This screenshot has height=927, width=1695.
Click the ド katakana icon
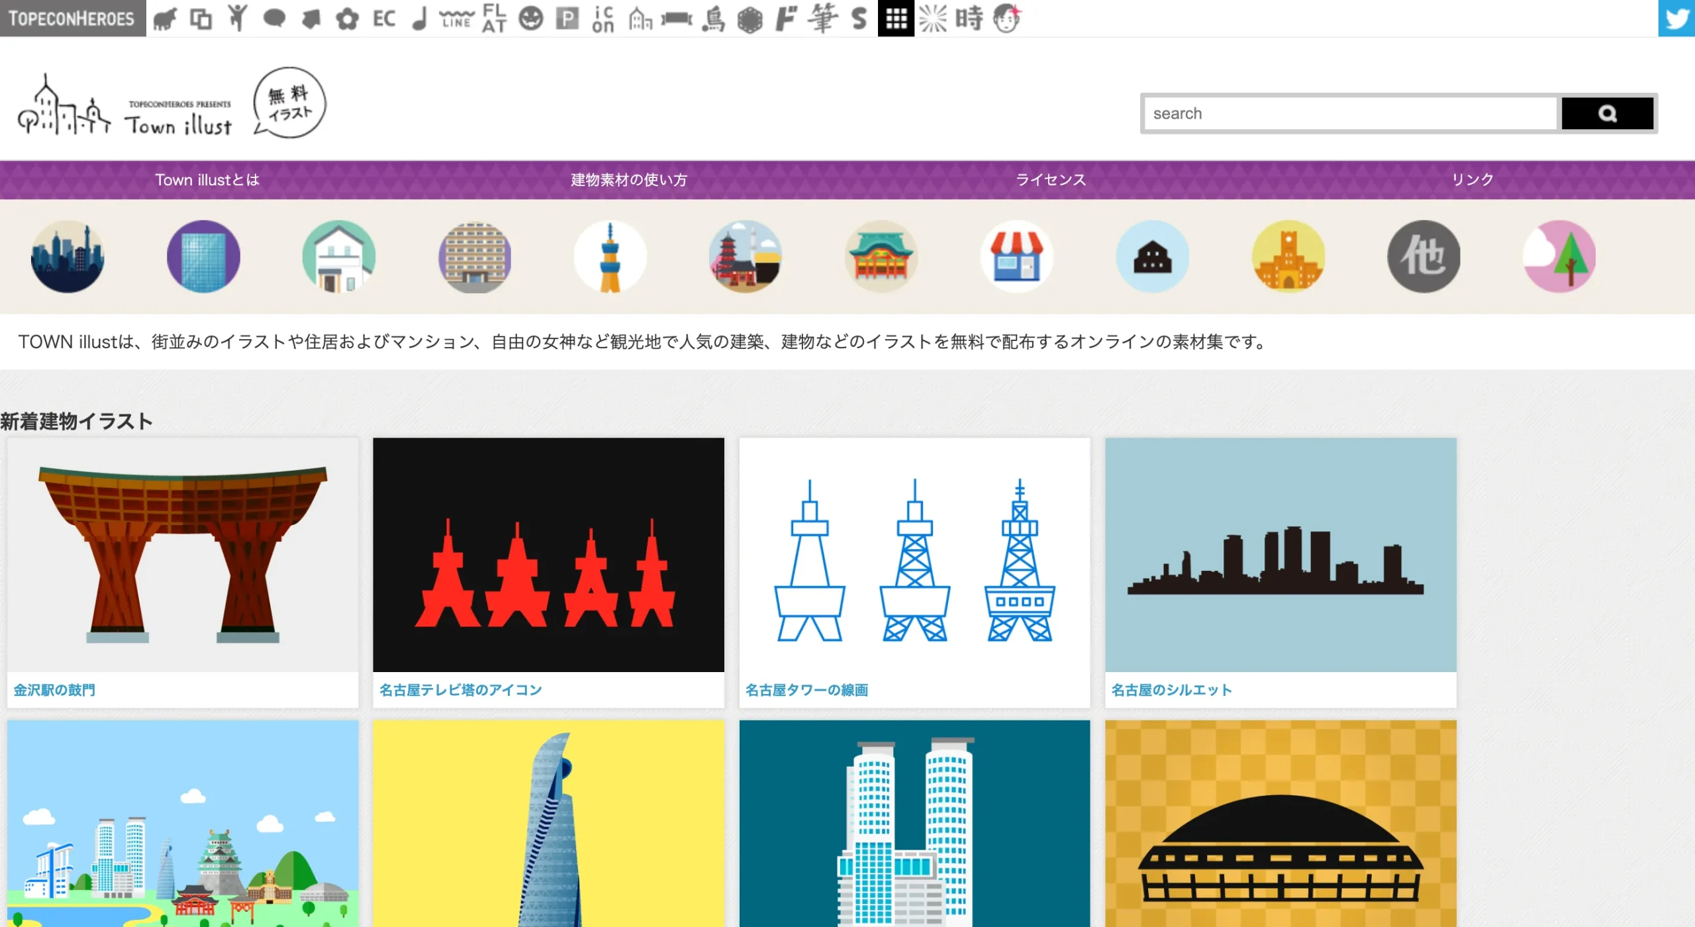click(x=786, y=19)
